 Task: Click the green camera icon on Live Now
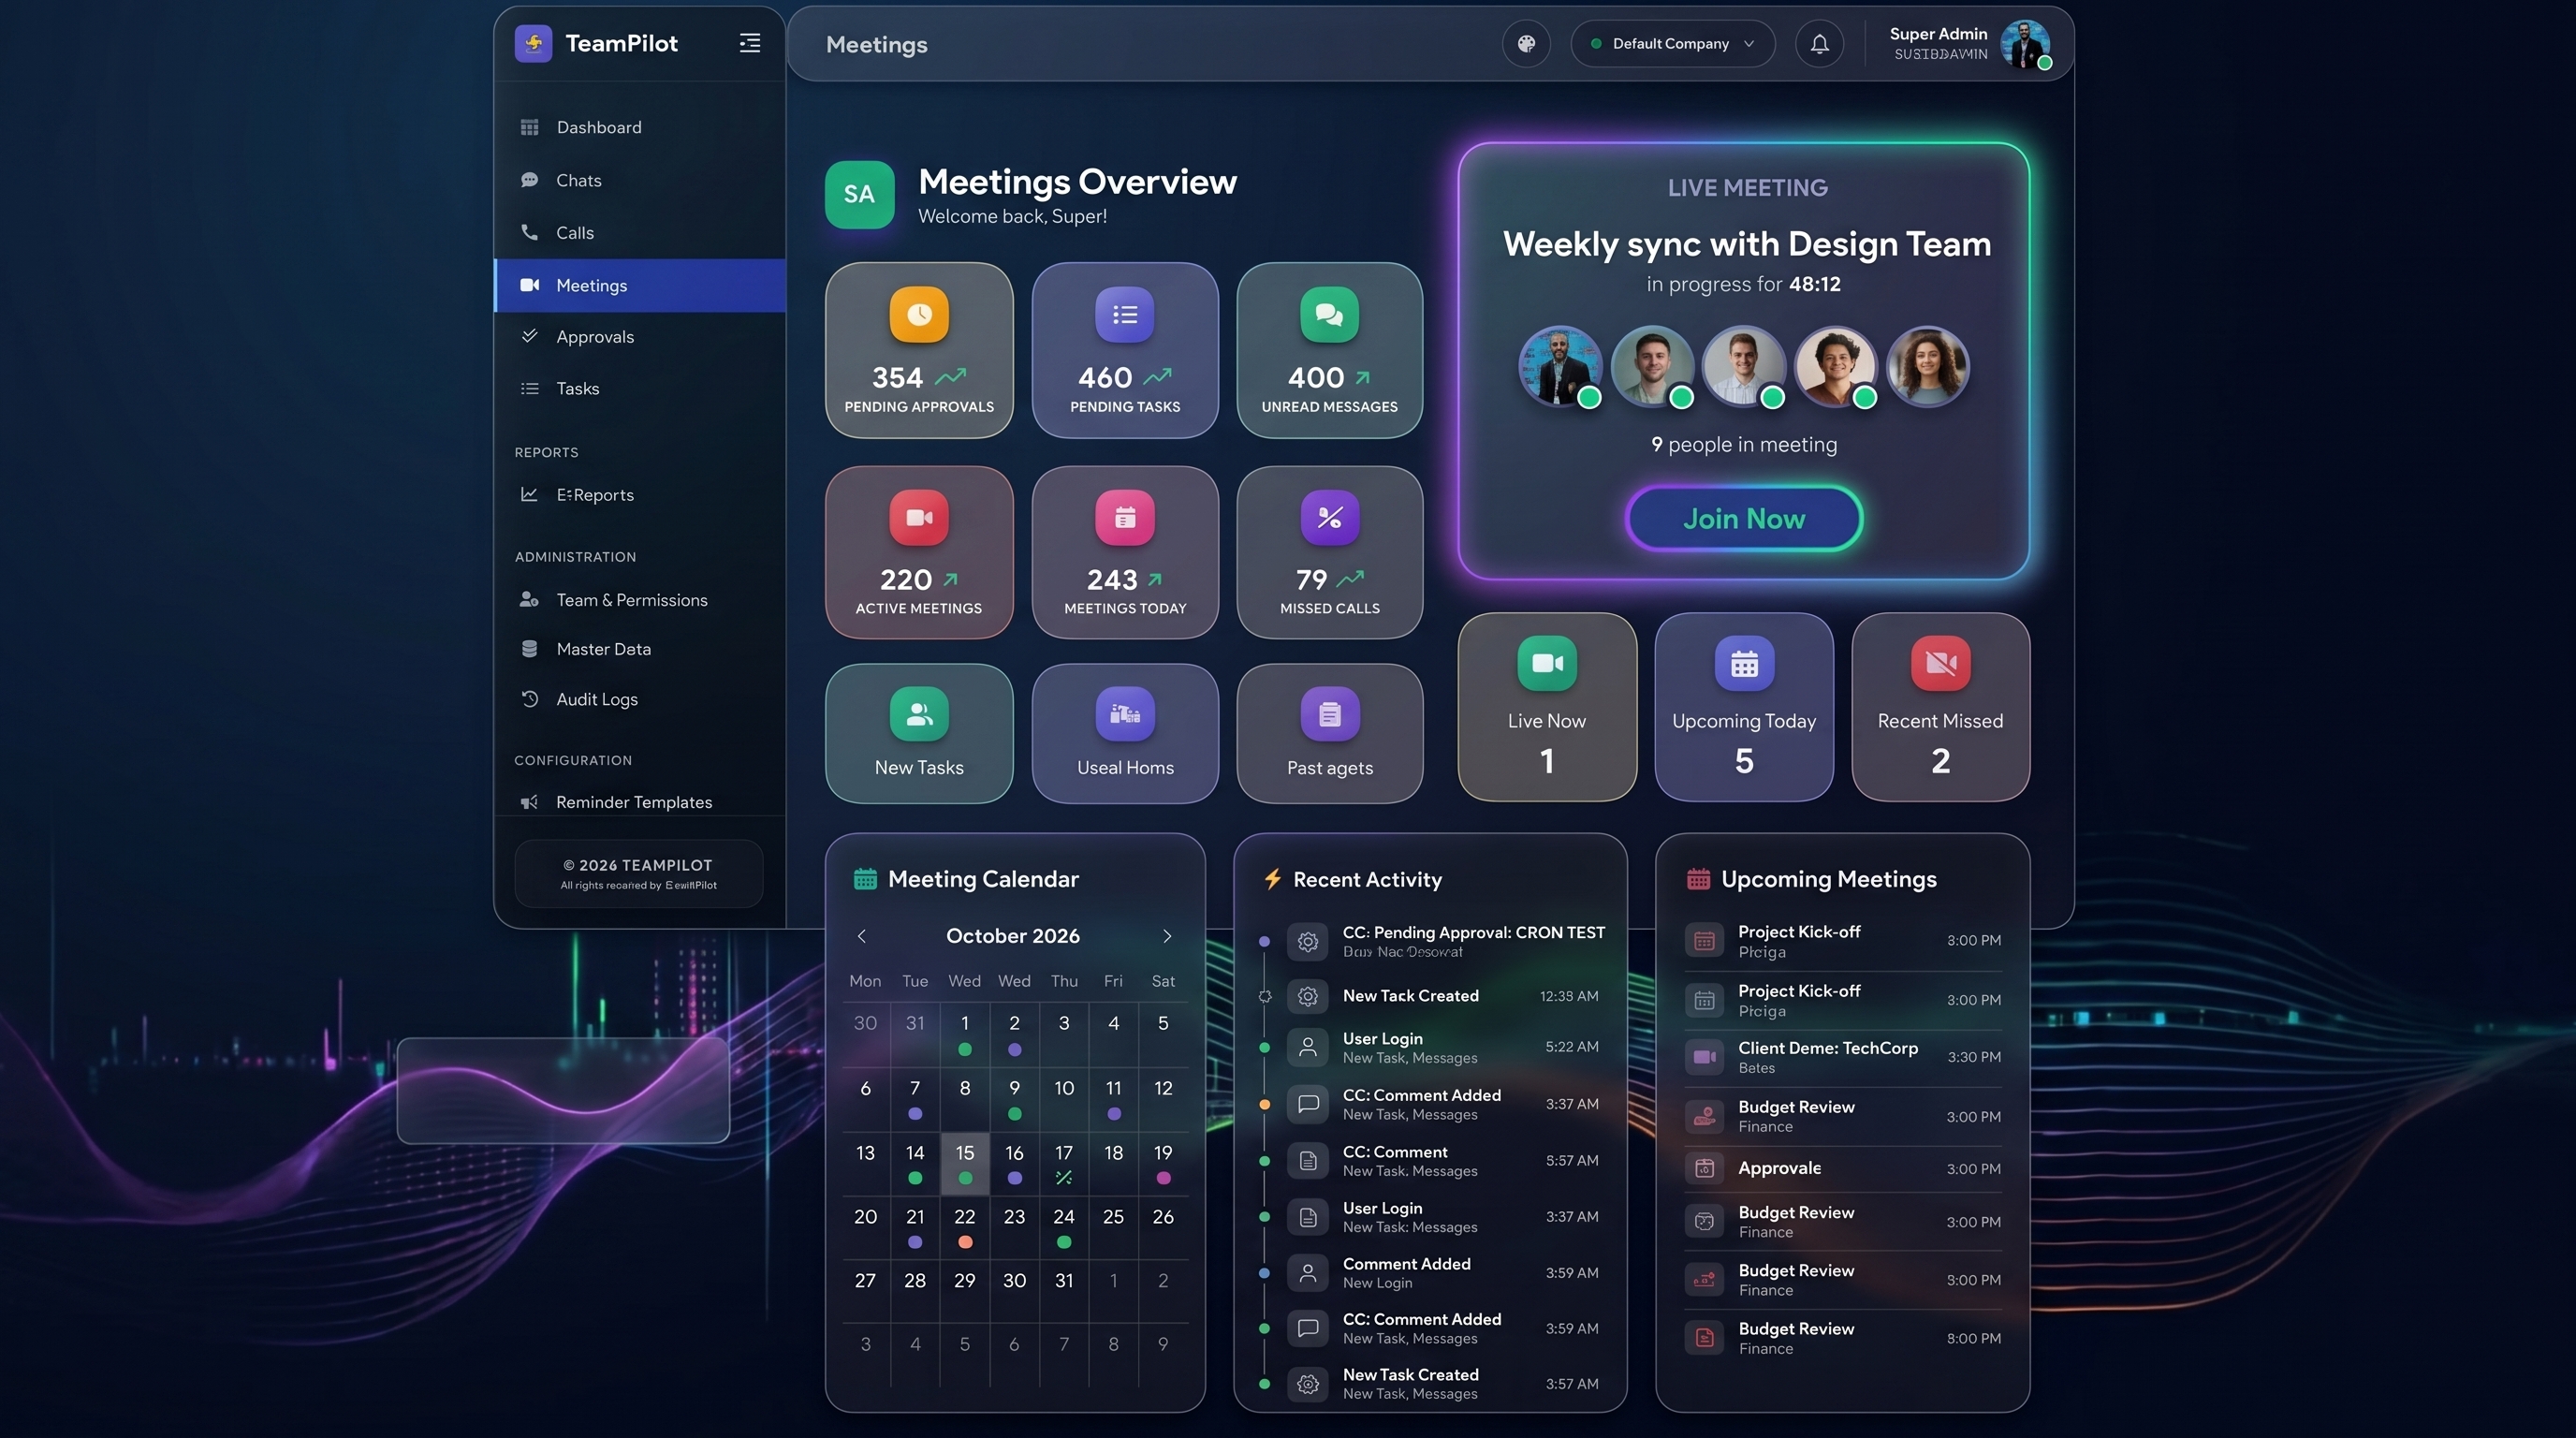(x=1547, y=663)
